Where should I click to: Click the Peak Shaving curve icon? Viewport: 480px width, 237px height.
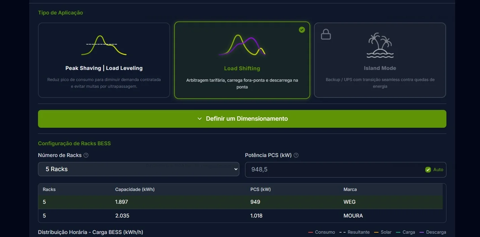pyautogui.click(x=104, y=45)
